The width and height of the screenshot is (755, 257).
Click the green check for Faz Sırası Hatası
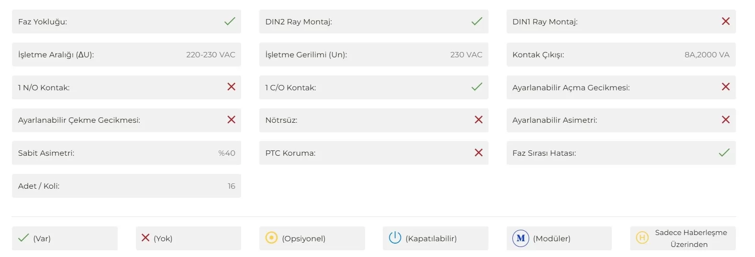[724, 153]
